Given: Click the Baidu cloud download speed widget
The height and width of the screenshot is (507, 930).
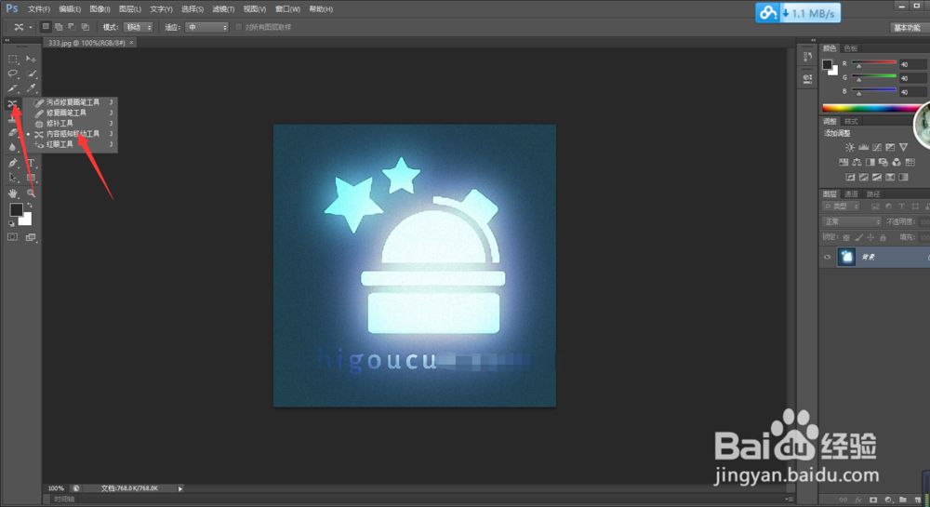Looking at the screenshot, I should click(x=798, y=13).
